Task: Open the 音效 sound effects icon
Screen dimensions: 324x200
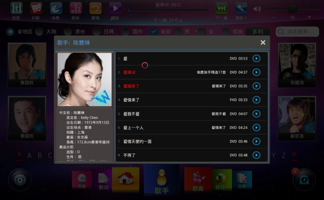Action: point(76,8)
